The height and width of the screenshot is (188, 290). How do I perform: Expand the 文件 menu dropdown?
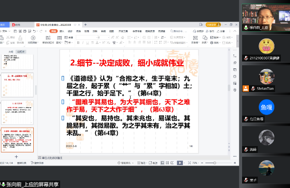tap(5, 31)
